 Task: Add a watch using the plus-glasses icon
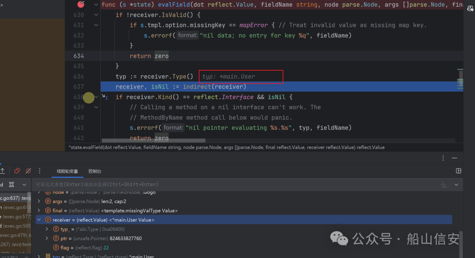click(443, 185)
